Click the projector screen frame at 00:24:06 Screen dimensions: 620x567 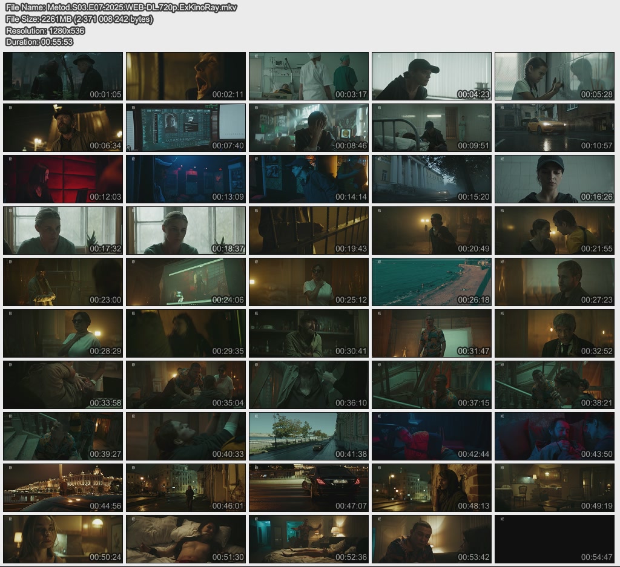pos(186,282)
